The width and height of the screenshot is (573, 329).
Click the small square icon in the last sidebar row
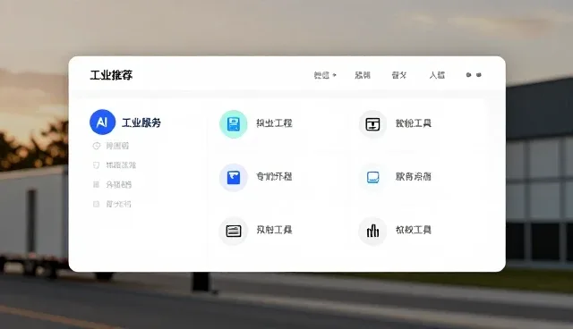point(96,204)
